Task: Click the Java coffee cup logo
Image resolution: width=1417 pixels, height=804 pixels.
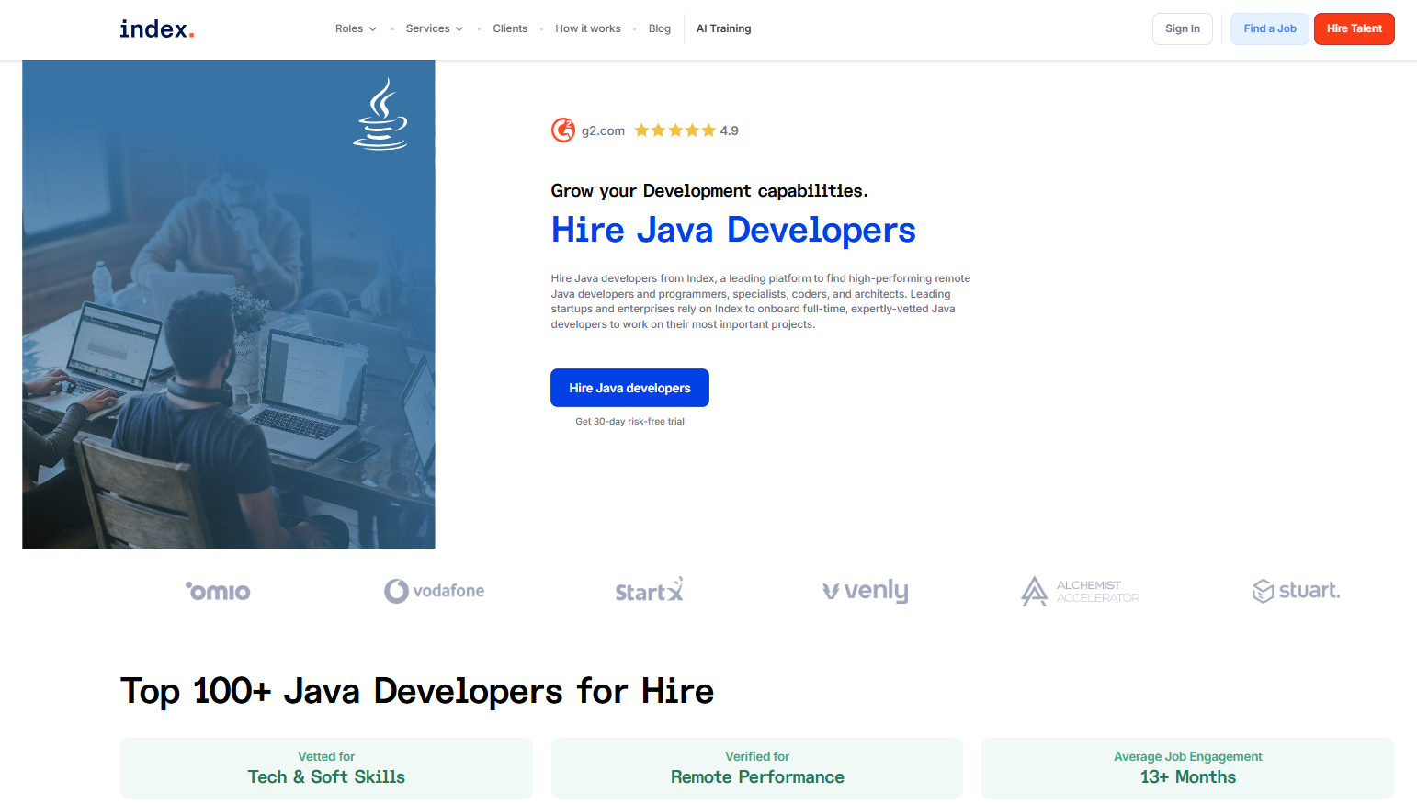Action: click(x=380, y=114)
